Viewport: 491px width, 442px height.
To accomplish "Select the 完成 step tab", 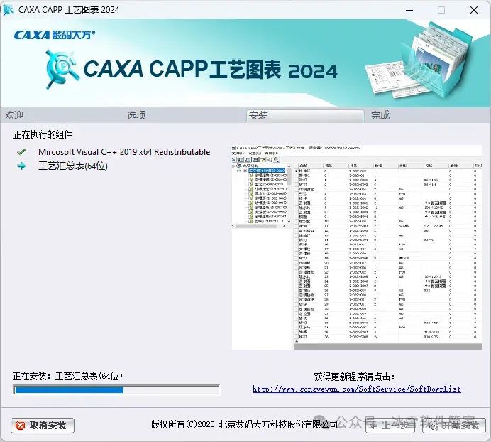I will click(x=380, y=115).
